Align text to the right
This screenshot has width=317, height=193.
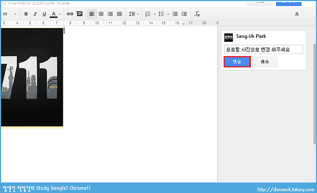110,14
